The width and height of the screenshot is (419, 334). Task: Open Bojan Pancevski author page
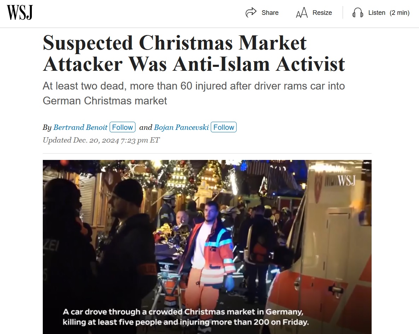181,127
